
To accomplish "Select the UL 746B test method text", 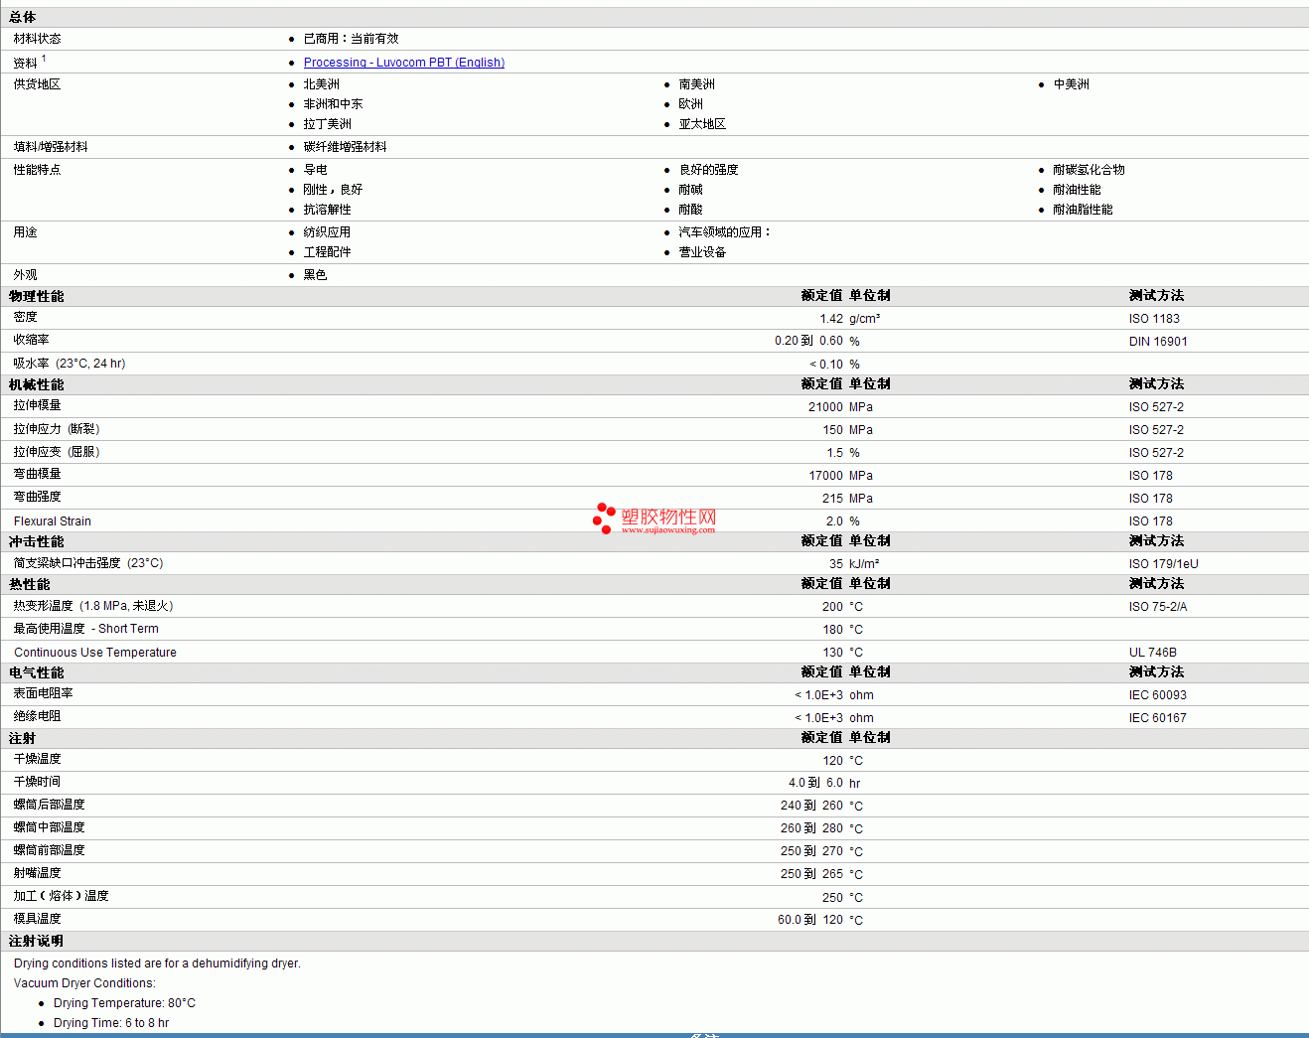I will (1152, 653).
